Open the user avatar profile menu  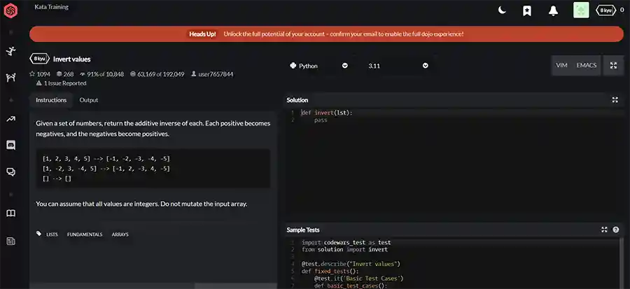click(581, 10)
